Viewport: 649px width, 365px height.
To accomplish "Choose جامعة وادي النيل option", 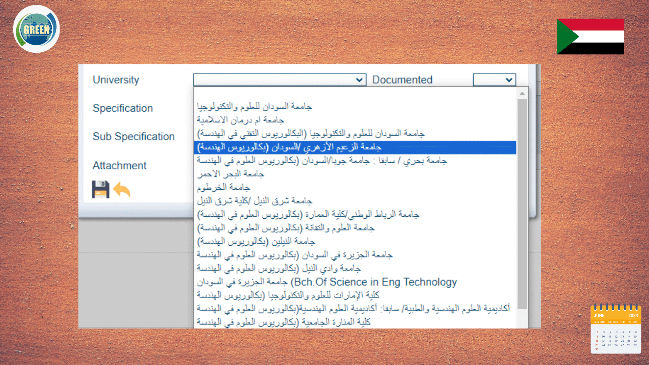I will [279, 269].
